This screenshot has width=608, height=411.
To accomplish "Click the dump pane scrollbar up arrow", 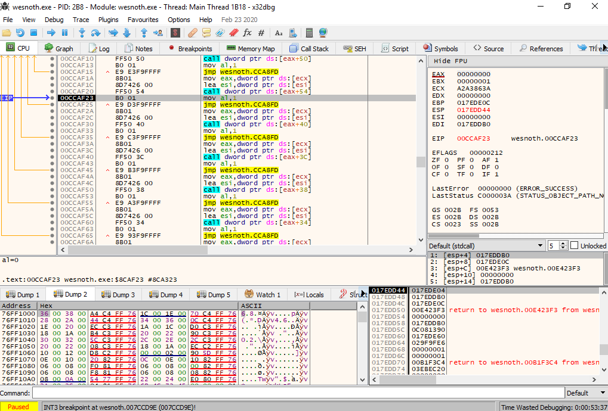I will 363,307.
